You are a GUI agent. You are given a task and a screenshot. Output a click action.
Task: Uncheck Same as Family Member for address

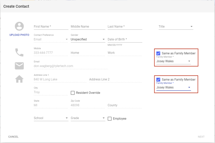(x=158, y=79)
